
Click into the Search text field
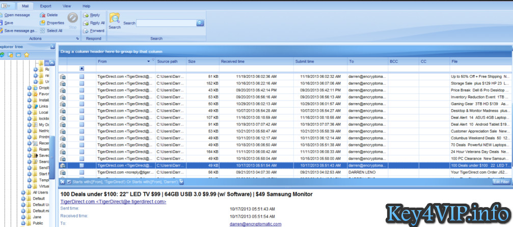click(x=166, y=23)
